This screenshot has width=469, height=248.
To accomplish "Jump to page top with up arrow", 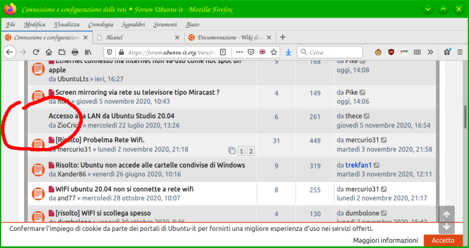I will point(447,214).
